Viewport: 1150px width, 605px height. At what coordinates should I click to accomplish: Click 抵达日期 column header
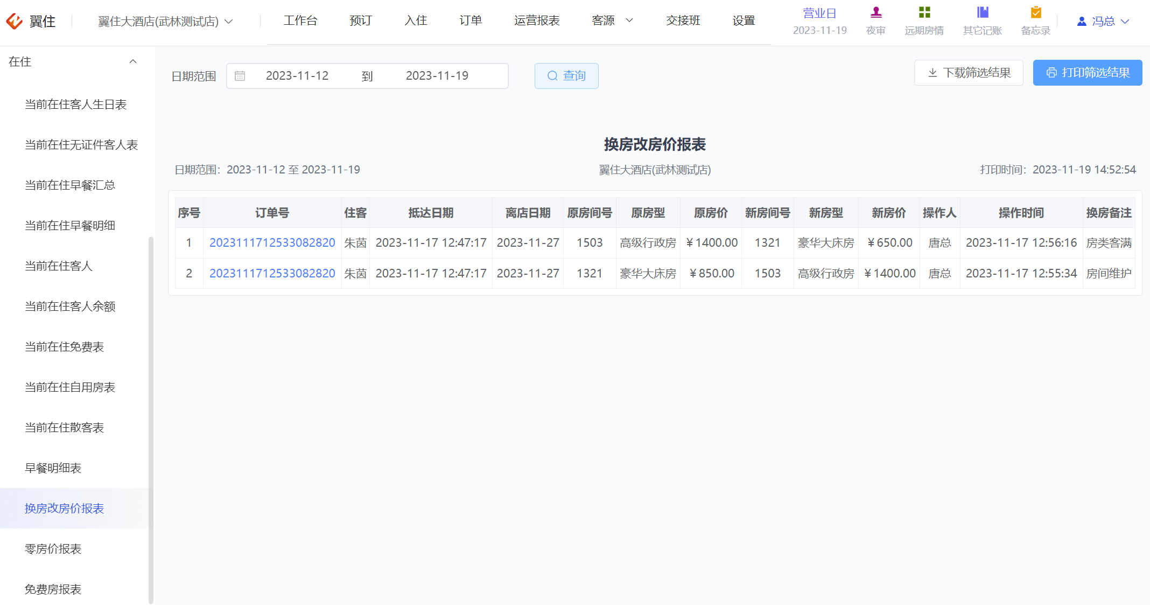pos(431,213)
